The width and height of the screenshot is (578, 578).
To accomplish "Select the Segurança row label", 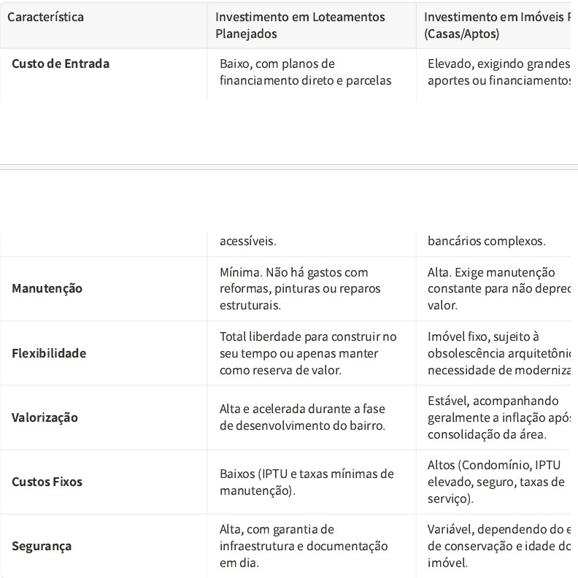I will pyautogui.click(x=42, y=546).
